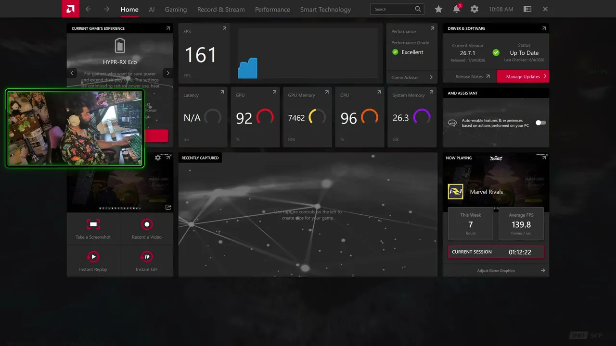Viewport: 616px width, 346px height.
Task: Open the Home tab
Action: pos(129,10)
